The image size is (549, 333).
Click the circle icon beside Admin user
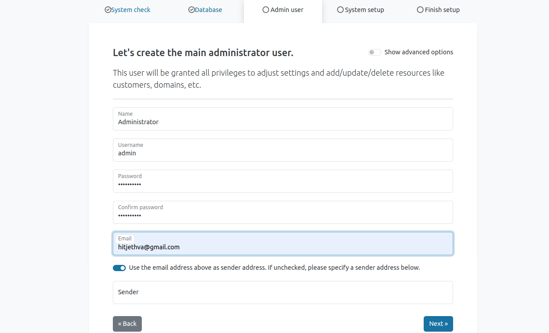[x=266, y=10]
